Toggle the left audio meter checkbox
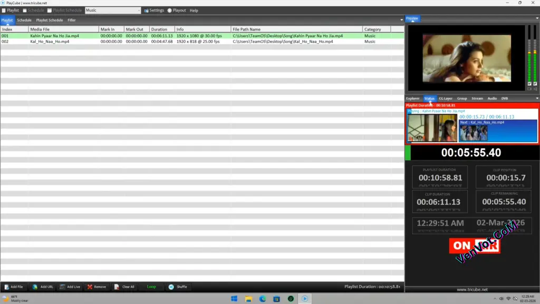 tap(529, 83)
